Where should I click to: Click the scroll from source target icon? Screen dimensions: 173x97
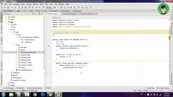[x=33, y=14]
